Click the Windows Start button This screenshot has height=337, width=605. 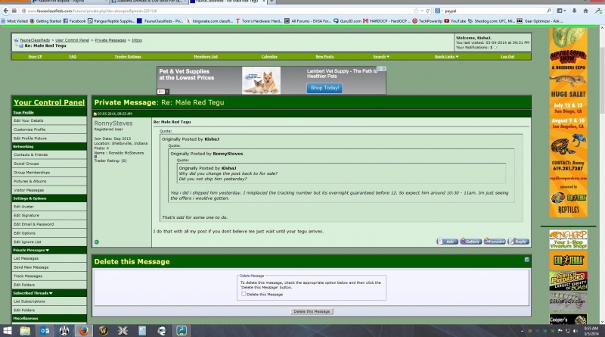tap(8, 331)
